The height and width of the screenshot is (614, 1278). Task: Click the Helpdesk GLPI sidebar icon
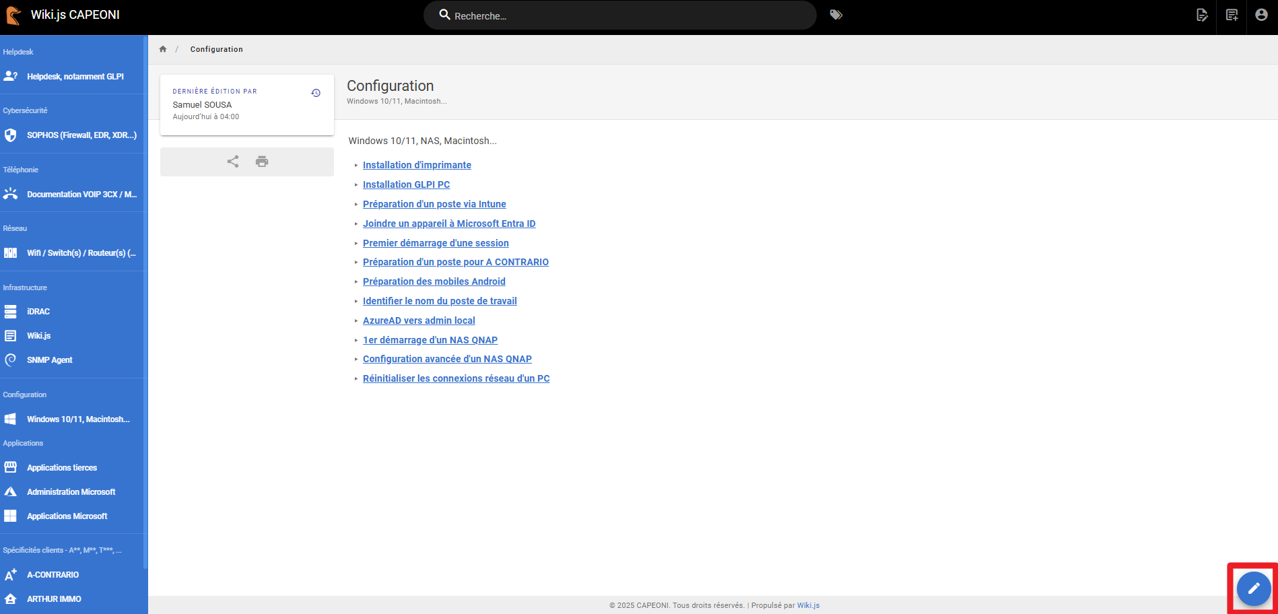(11, 76)
